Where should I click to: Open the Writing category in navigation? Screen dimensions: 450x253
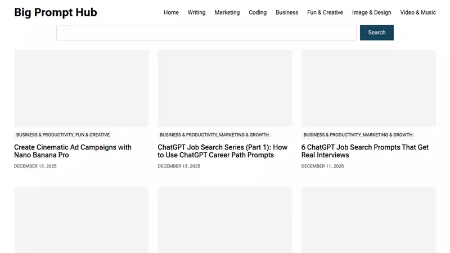[x=196, y=12]
